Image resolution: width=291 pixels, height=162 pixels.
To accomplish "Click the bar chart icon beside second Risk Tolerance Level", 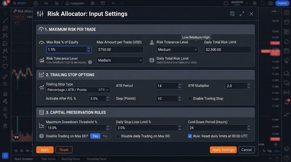I will click(42, 60).
